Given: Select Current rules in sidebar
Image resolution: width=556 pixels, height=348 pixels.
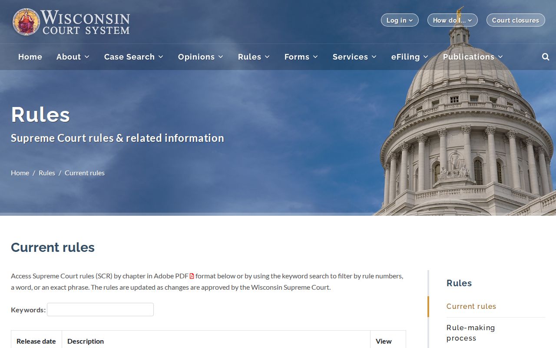Looking at the screenshot, I should (471, 306).
